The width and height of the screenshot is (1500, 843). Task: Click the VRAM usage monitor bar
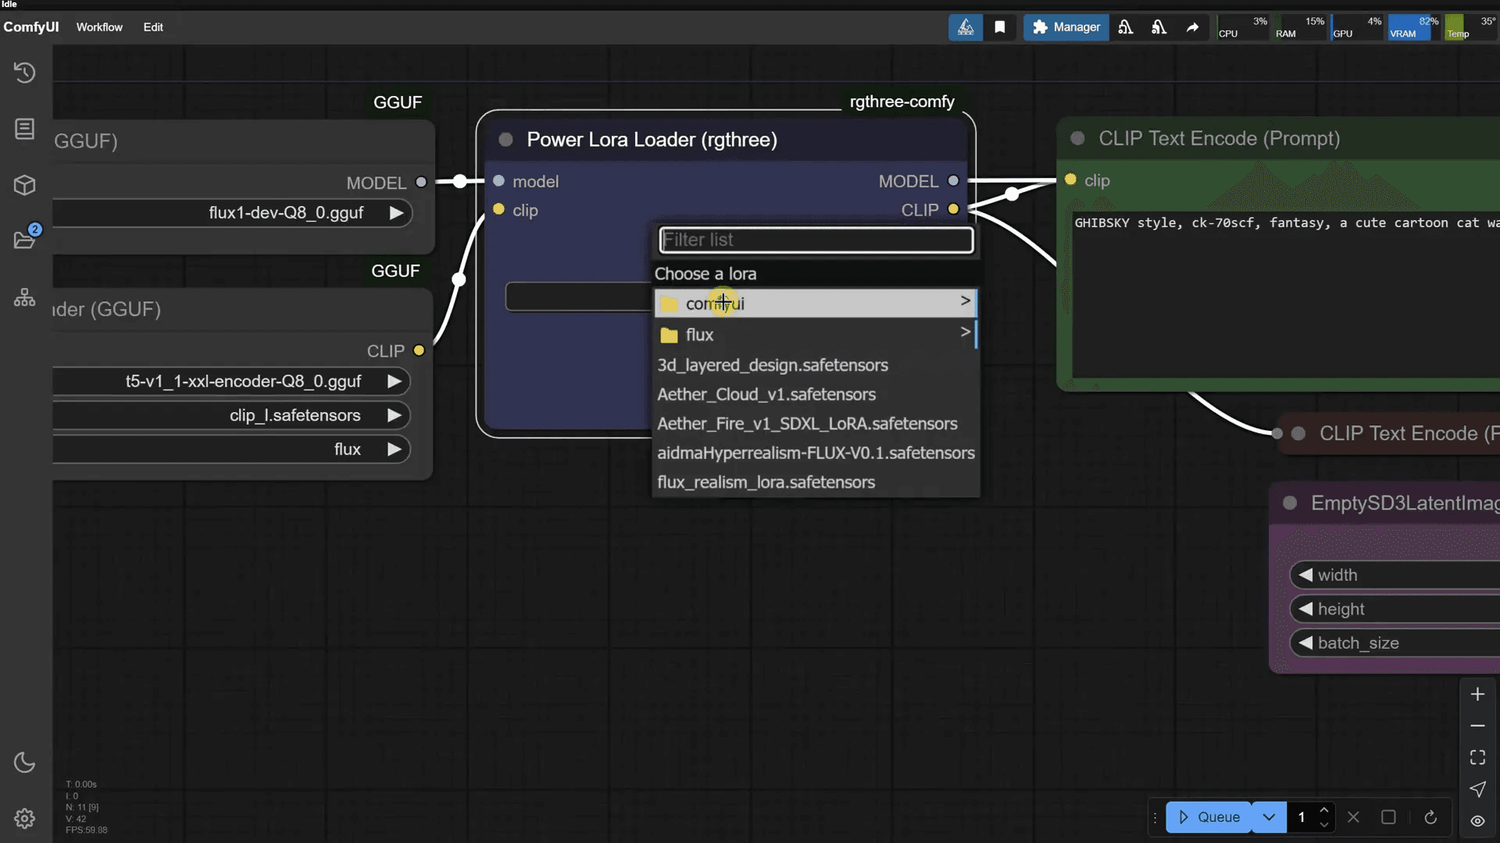coord(1414,27)
